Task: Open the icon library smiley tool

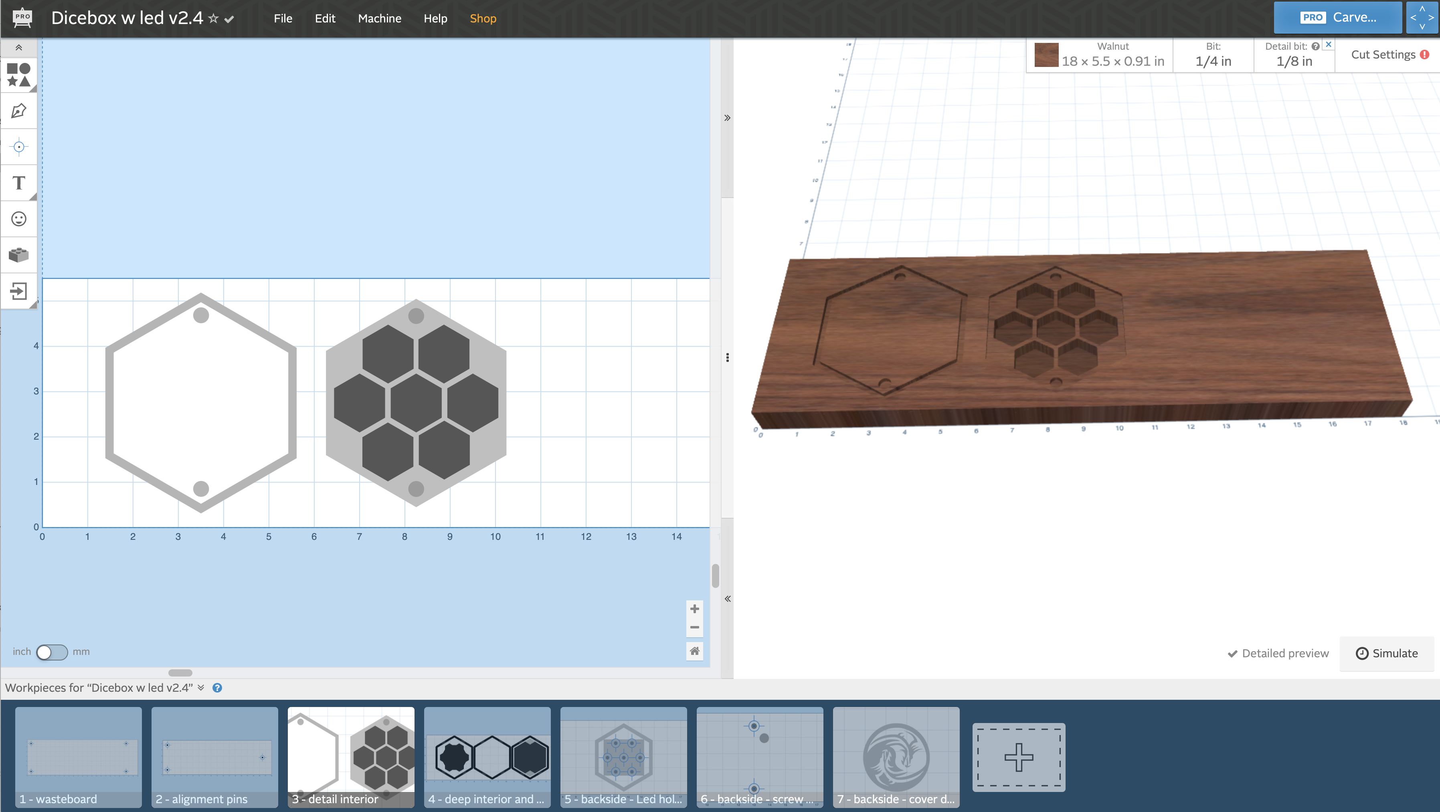Action: click(18, 218)
